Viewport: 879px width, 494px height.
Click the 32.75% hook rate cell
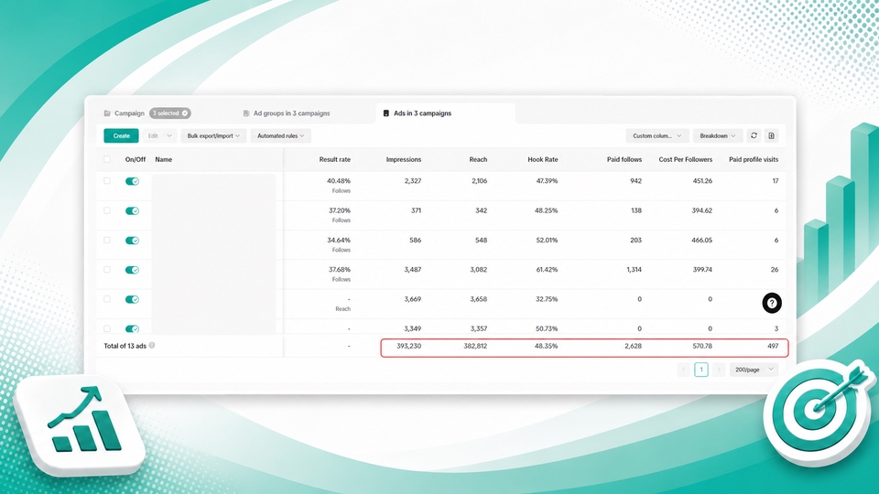(x=547, y=299)
